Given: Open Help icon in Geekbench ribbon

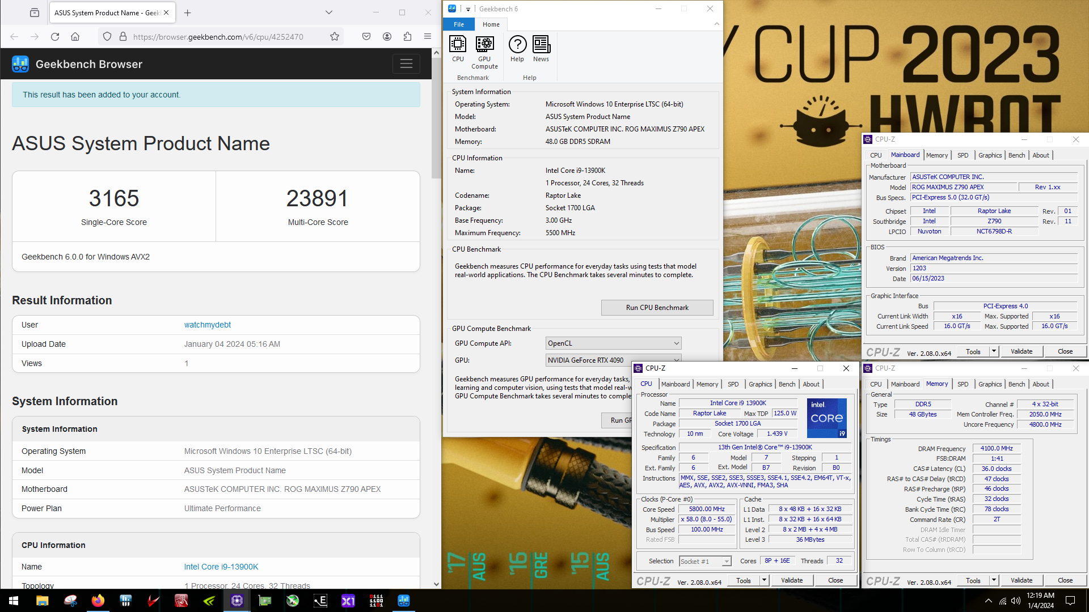Looking at the screenshot, I should pos(517,49).
